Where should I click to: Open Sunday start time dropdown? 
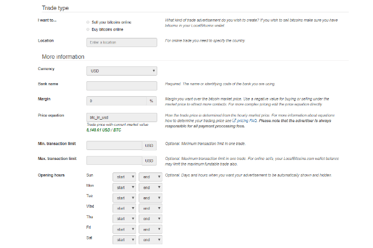[x=123, y=177]
